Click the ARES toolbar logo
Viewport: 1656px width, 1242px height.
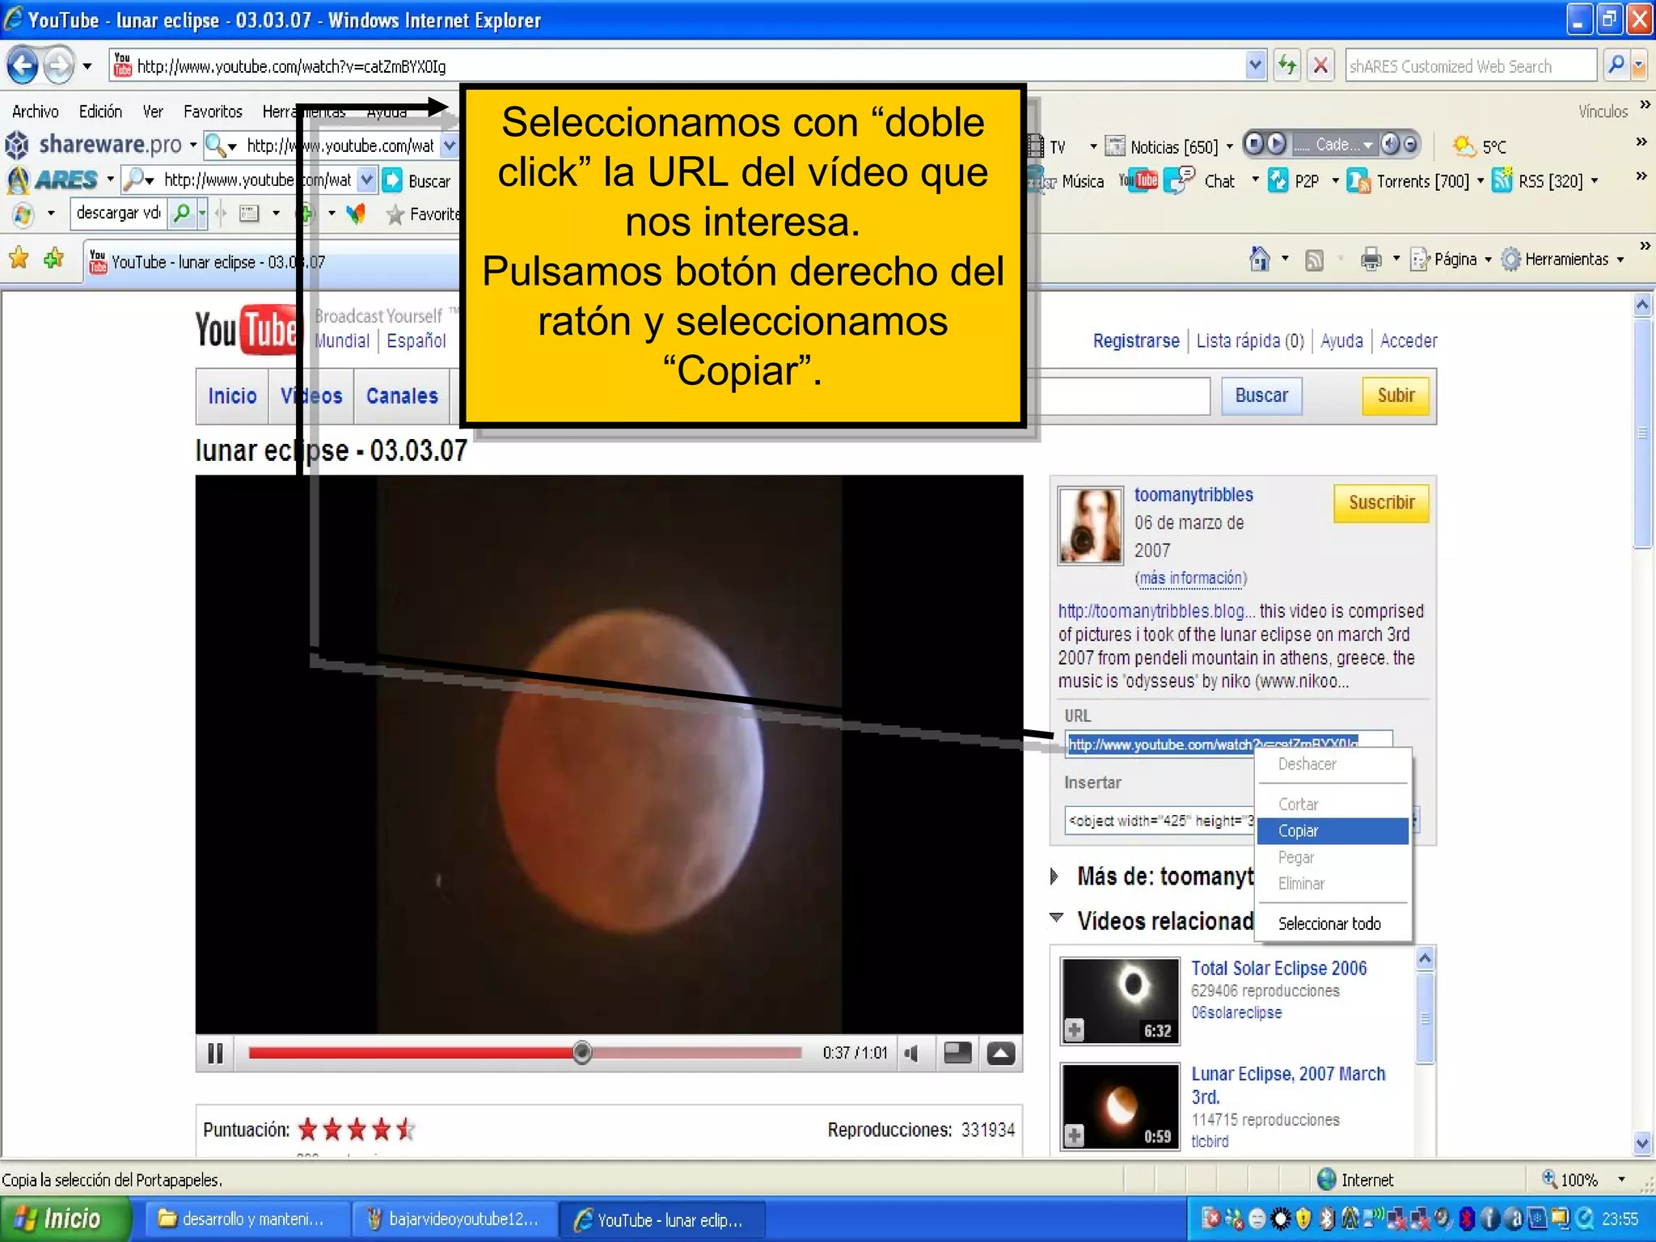tap(53, 180)
